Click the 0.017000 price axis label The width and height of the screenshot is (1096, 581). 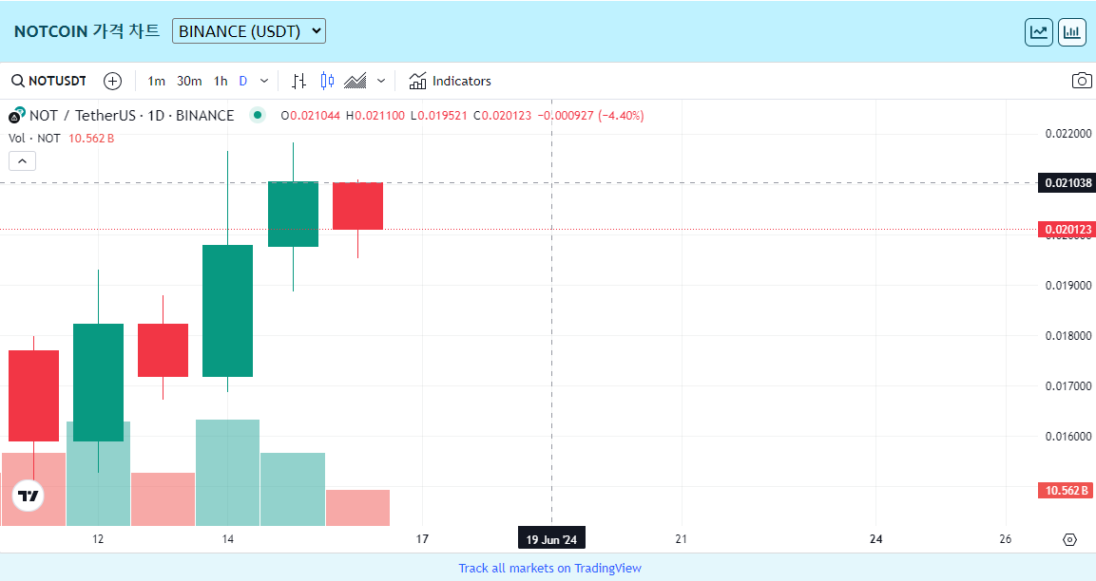[1068, 386]
